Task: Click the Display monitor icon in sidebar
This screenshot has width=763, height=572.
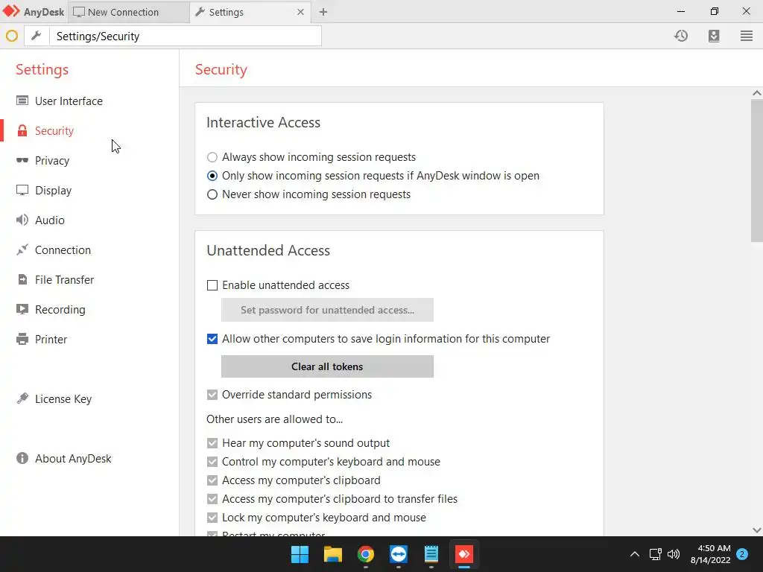Action: coord(22,190)
